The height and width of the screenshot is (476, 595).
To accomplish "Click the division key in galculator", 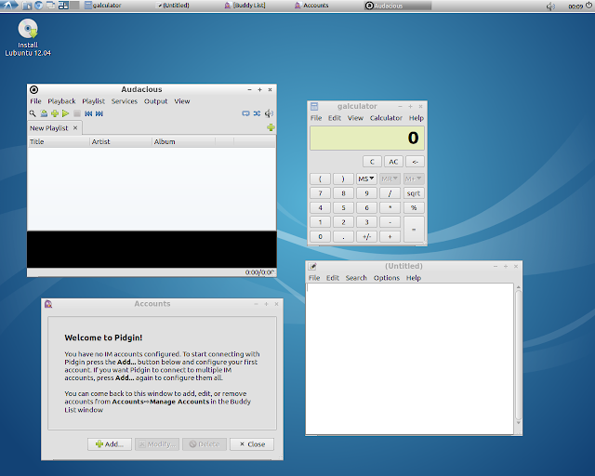I will pyautogui.click(x=390, y=193).
